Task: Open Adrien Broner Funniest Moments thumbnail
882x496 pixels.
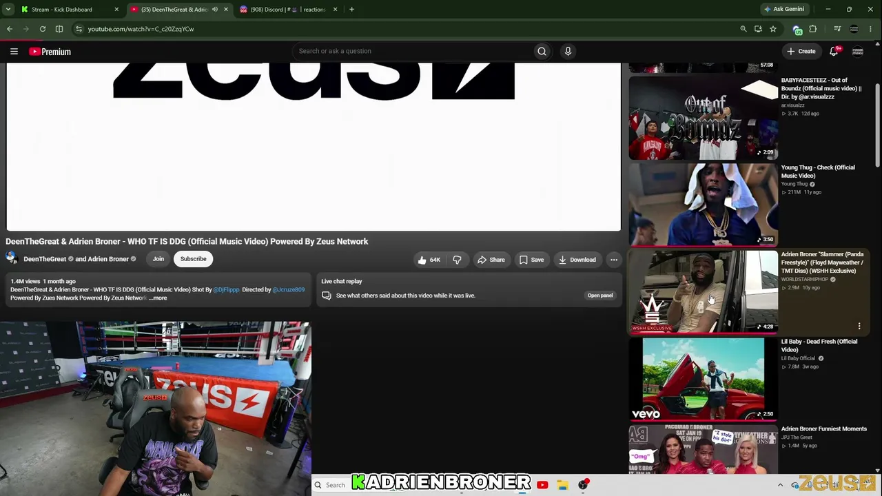Action: [x=703, y=449]
